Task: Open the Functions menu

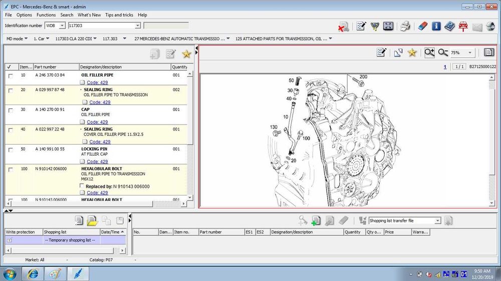Action: (x=46, y=15)
